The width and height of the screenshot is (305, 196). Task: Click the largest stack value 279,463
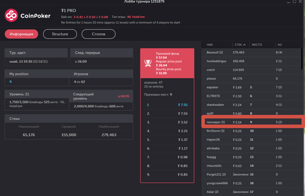click(x=109, y=135)
